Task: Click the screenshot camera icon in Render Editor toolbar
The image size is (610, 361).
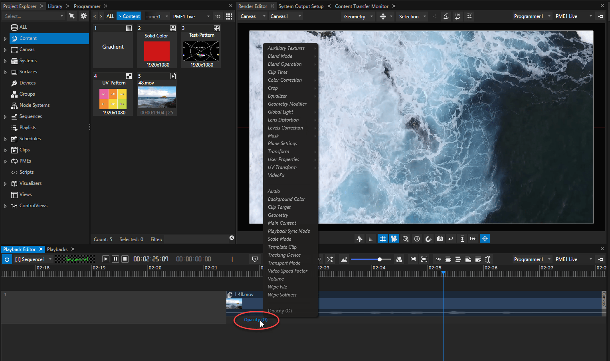Action: click(x=440, y=238)
